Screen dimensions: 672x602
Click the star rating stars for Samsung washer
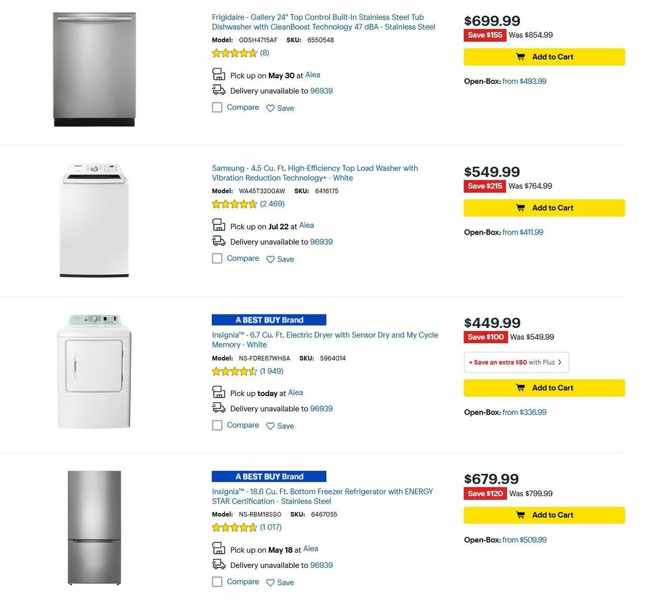click(x=234, y=204)
